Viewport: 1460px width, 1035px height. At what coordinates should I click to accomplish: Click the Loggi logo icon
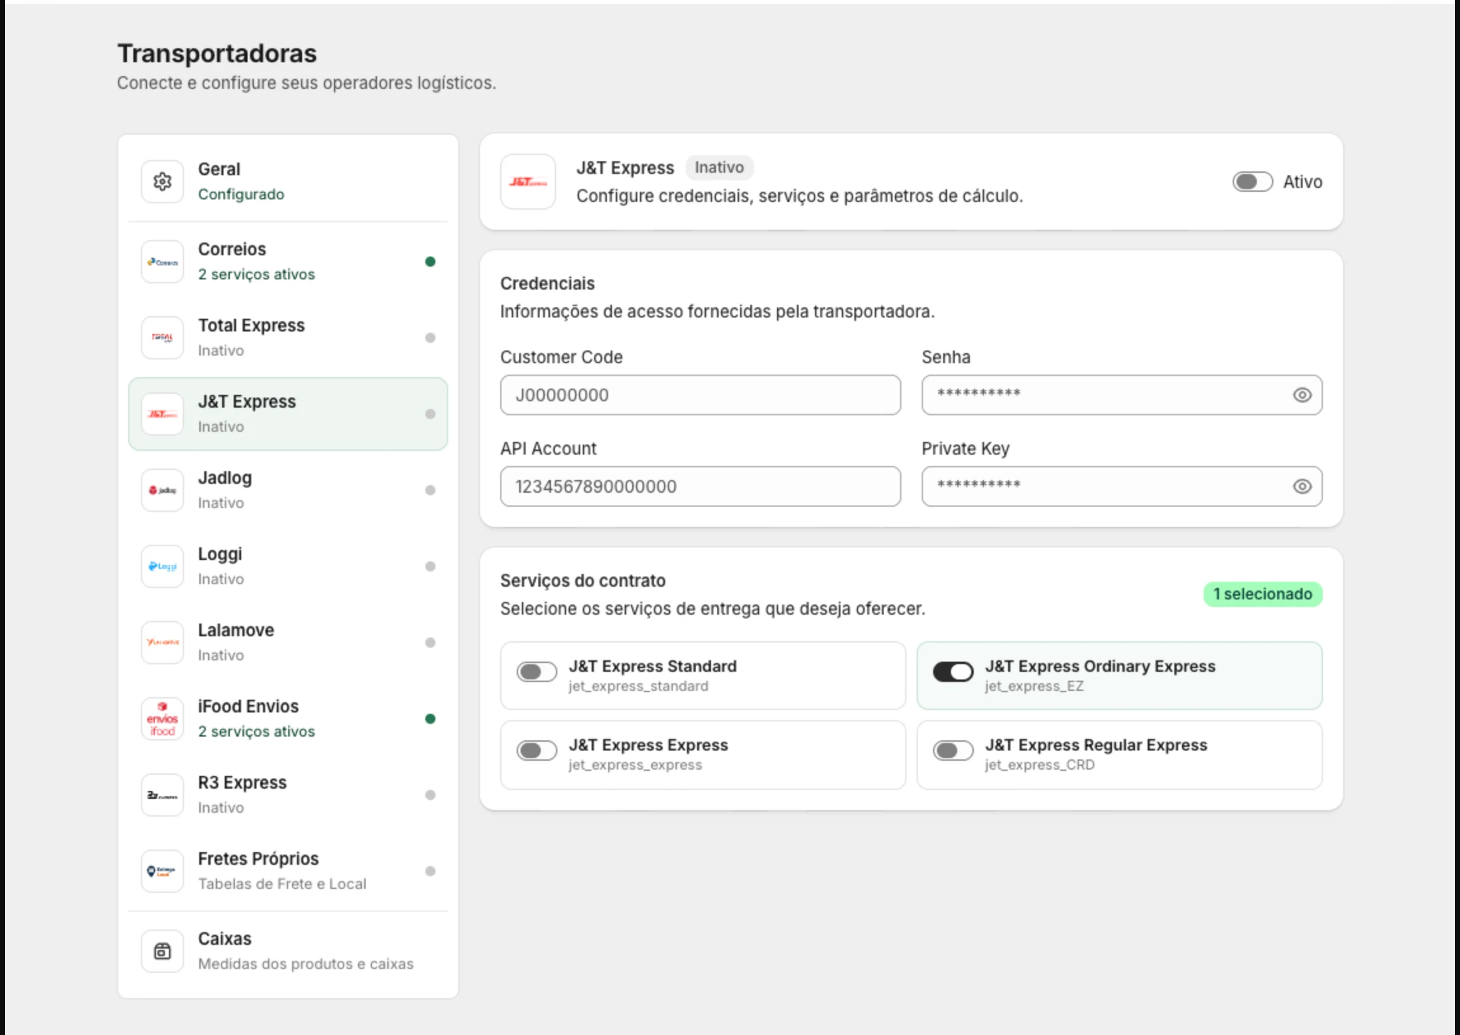click(163, 566)
